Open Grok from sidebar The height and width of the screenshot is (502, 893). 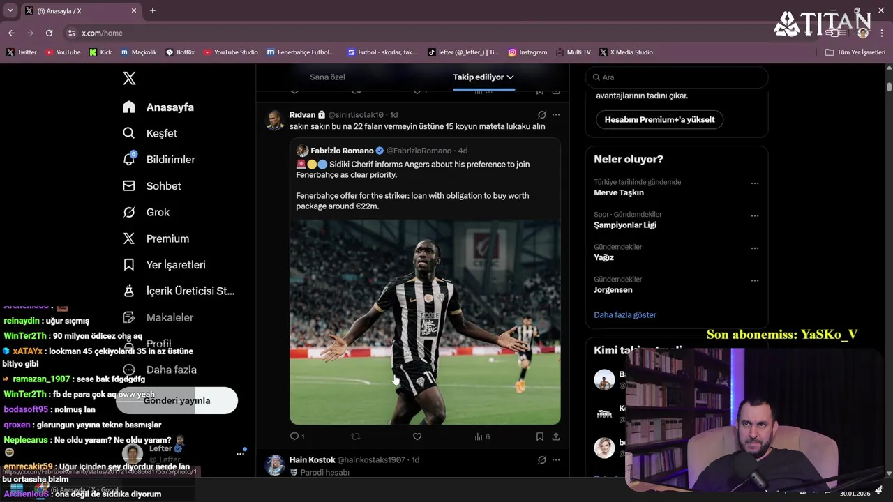click(x=146, y=212)
